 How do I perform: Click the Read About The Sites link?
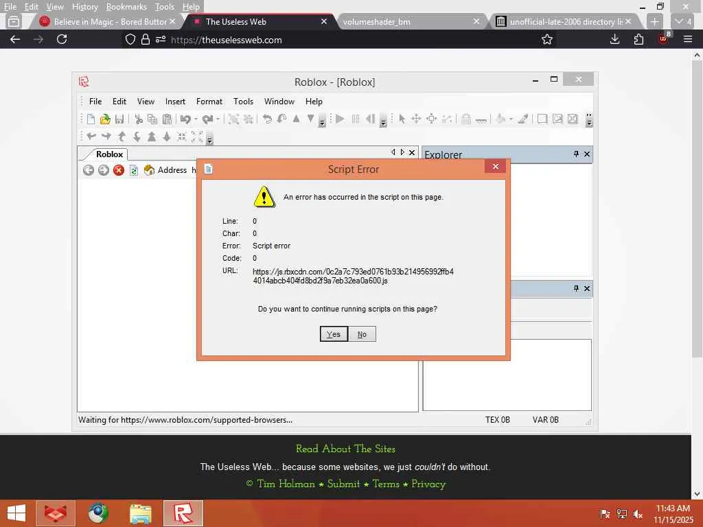(346, 449)
